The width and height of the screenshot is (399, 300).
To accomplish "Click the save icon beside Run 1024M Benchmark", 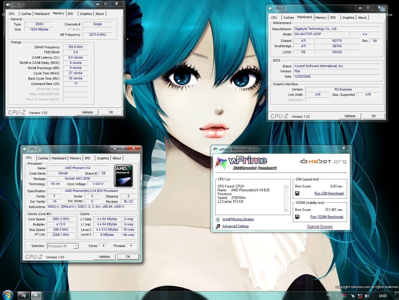I will click(297, 217).
